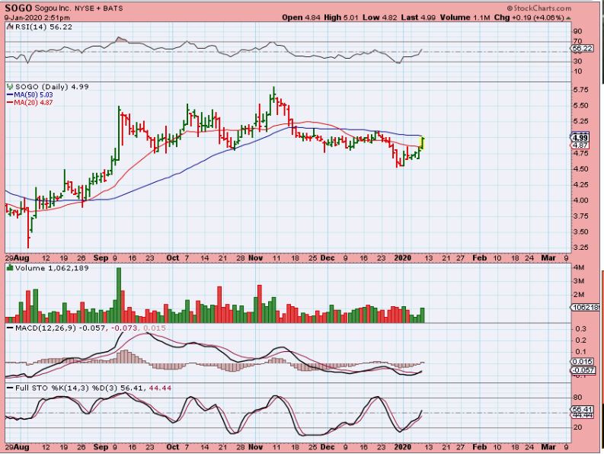Click the 56.41 stochastic %K tag

click(x=583, y=409)
